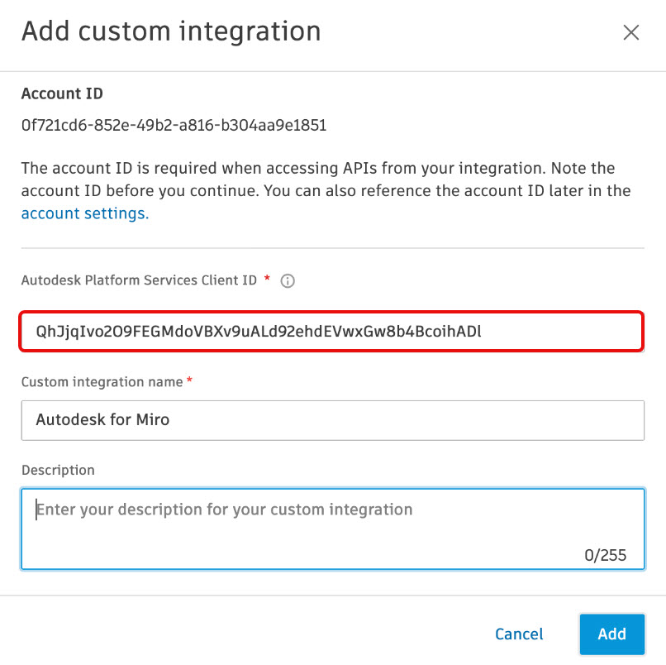Viewport: 666px width, 665px height.
Task: Click the Add custom integration dialog title
Action: (x=171, y=31)
